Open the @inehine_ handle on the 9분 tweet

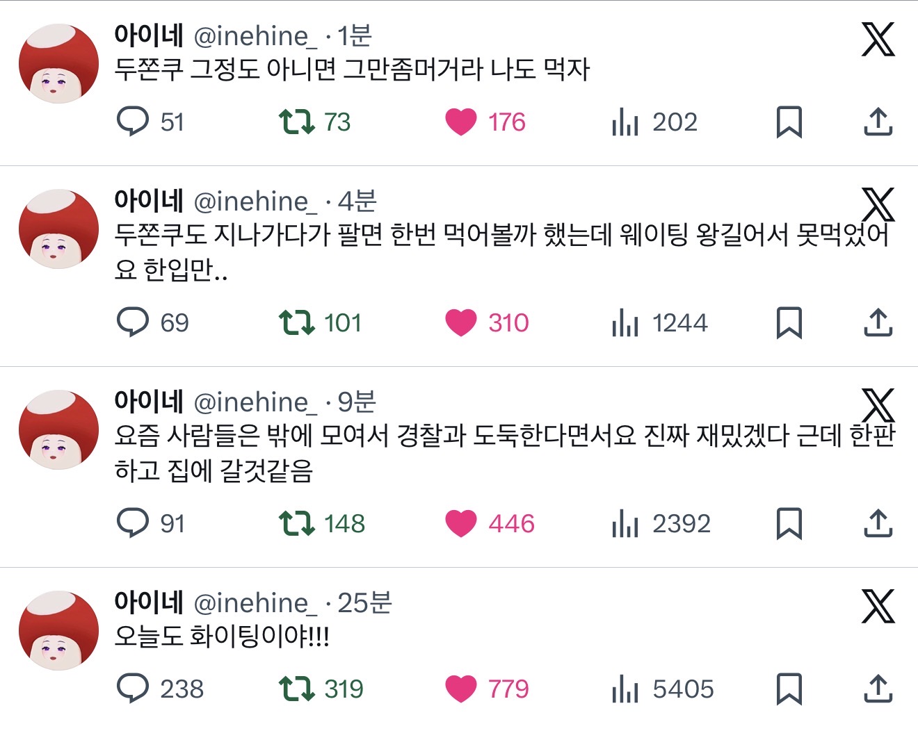click(x=255, y=402)
